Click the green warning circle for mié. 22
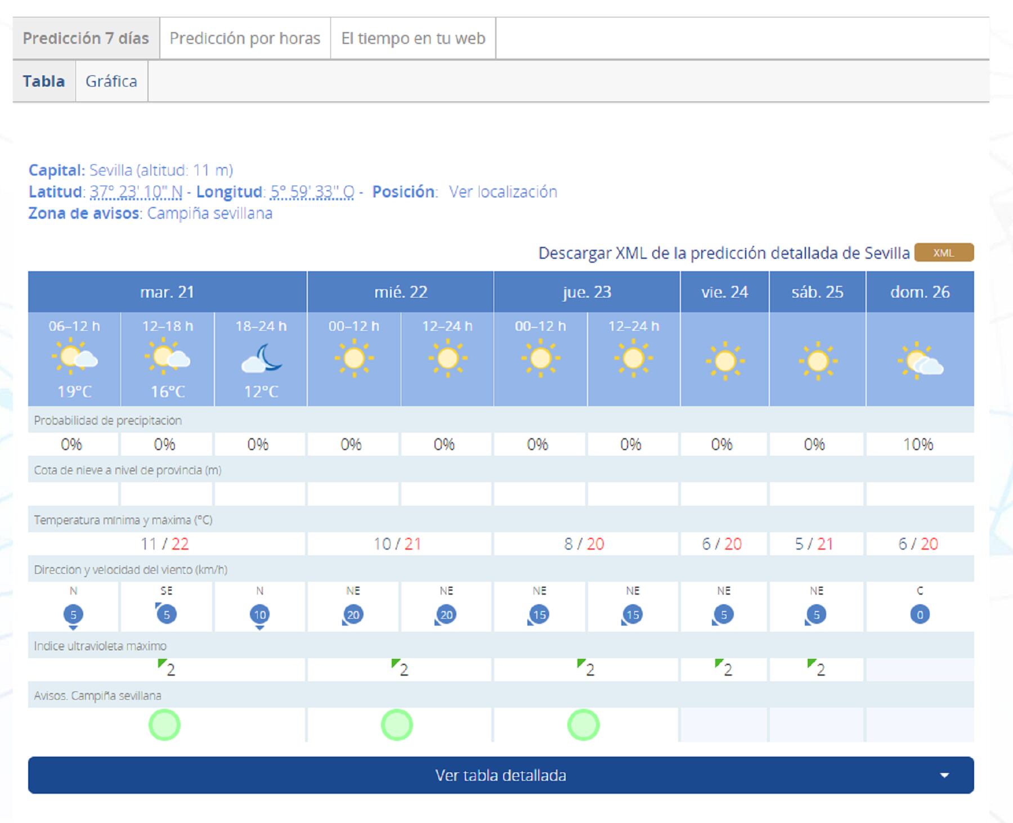 click(397, 725)
